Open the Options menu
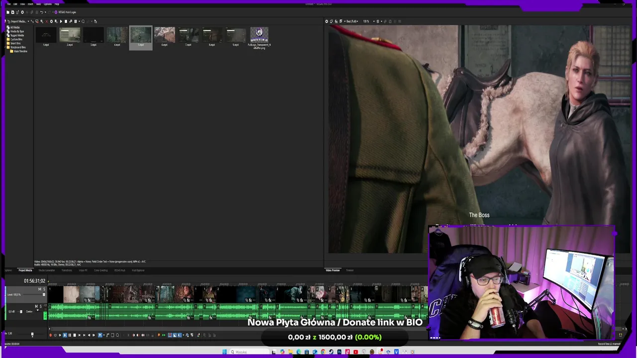 pos(48,4)
